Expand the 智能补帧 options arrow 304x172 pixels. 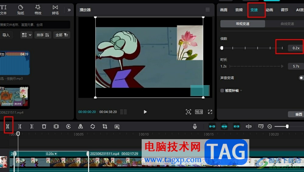[241, 91]
